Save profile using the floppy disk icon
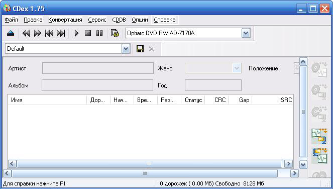The width and height of the screenshot is (333, 189). tap(140, 49)
